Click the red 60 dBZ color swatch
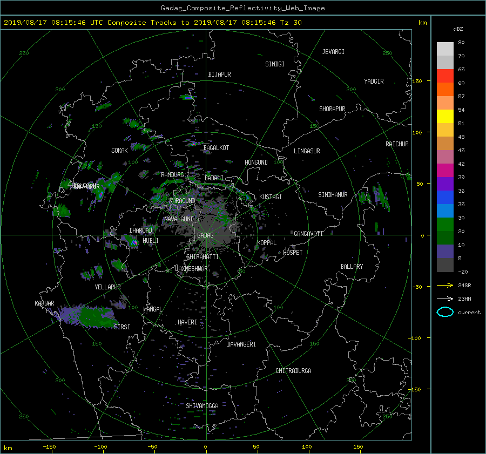 [445, 76]
